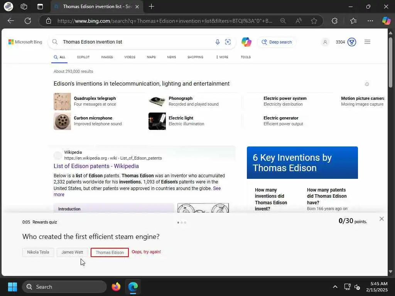This screenshot has height=296, width=395.
Task: Open the Tools search filter option
Action: [x=246, y=57]
